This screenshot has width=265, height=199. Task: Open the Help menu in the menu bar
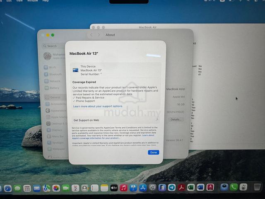click(x=46, y=1)
